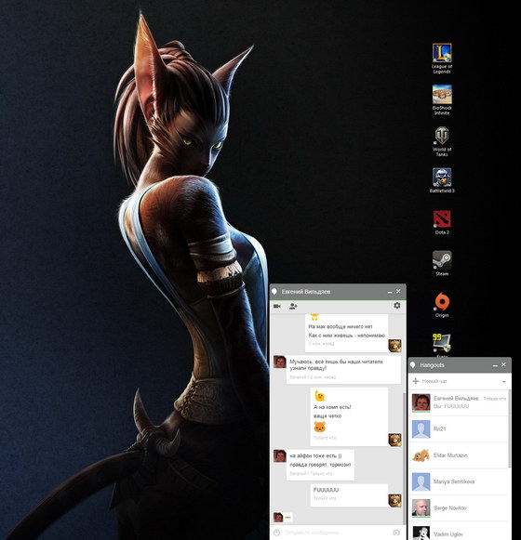Minimize the Hangouts contacts window
Image resolution: width=521 pixels, height=540 pixels.
495,365
